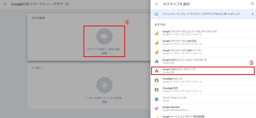Click トリガーを選択してこのタグを配信 text
The height and width of the screenshot is (118, 256).
pos(104,98)
